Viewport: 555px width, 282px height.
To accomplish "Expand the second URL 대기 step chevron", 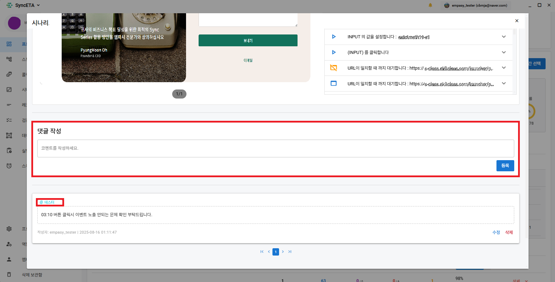I will [503, 84].
